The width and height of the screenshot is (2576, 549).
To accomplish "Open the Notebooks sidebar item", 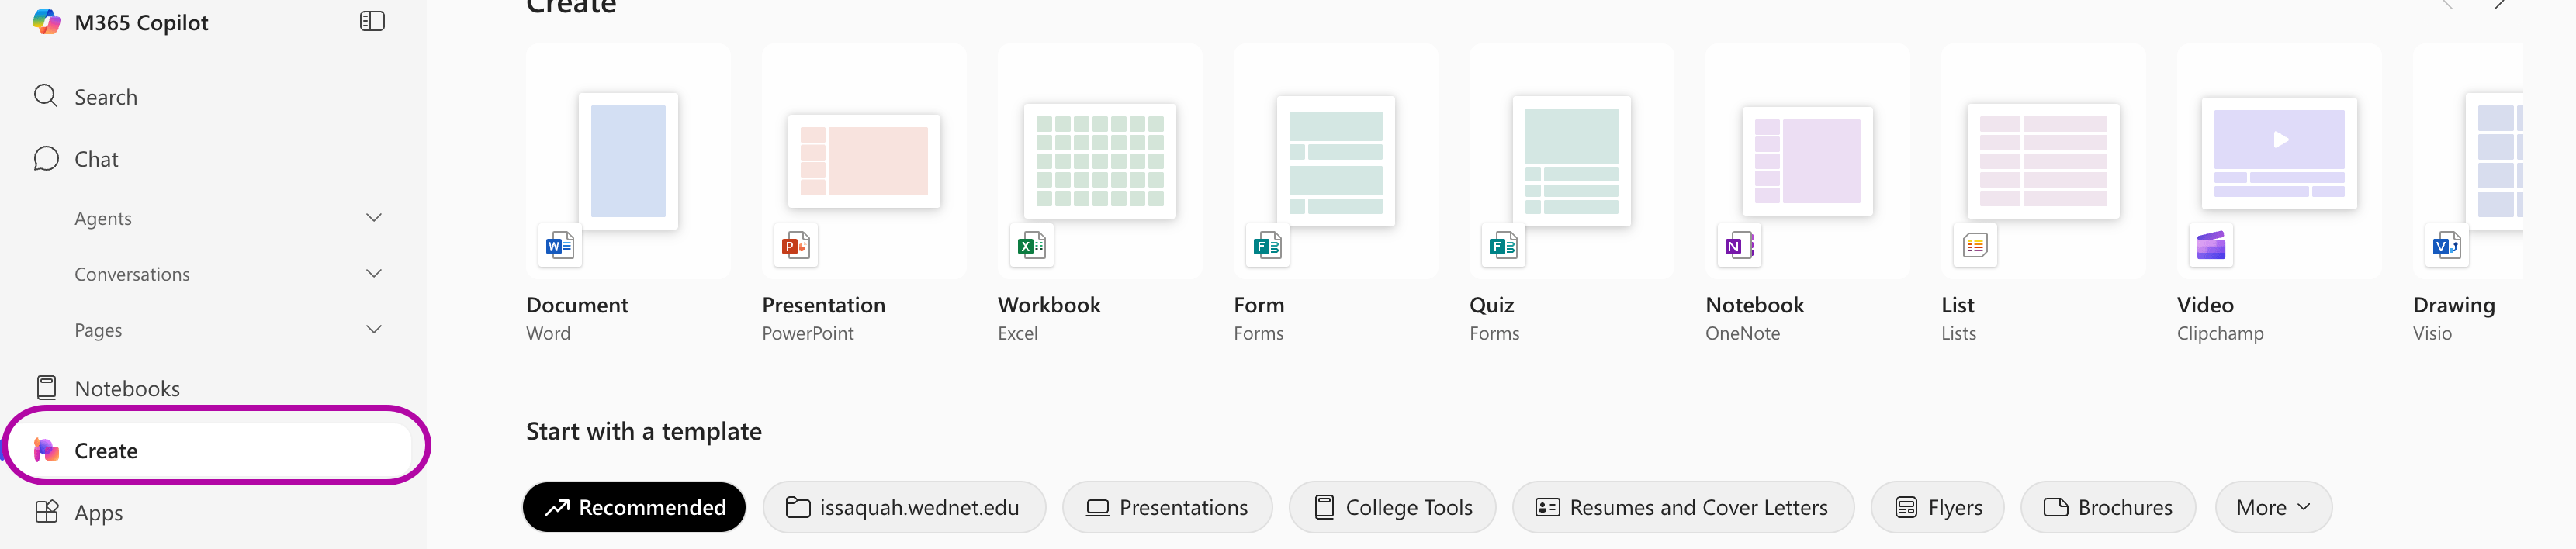I will point(126,388).
